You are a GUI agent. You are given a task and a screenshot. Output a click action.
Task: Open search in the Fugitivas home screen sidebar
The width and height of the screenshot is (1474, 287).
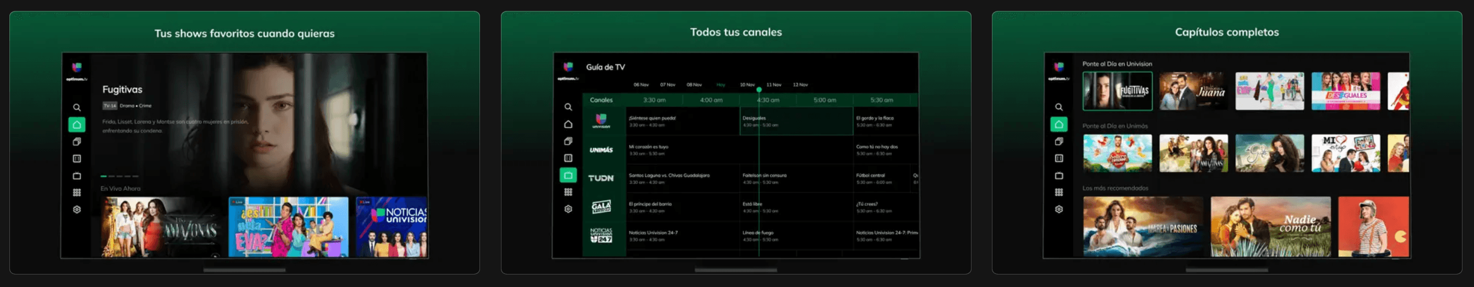click(x=76, y=107)
